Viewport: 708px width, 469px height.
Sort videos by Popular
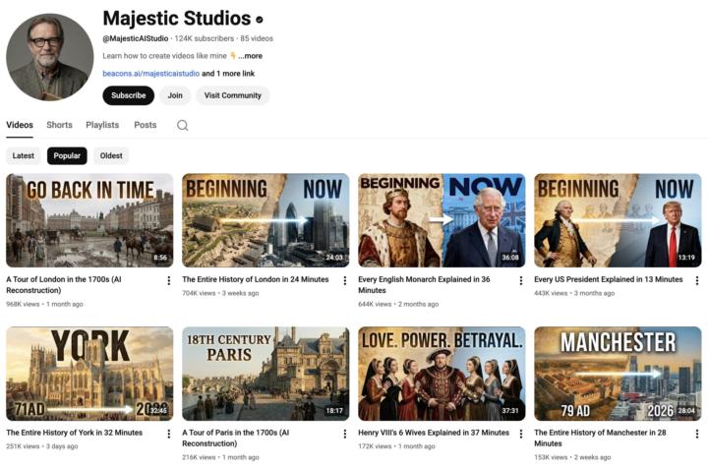[67, 155]
